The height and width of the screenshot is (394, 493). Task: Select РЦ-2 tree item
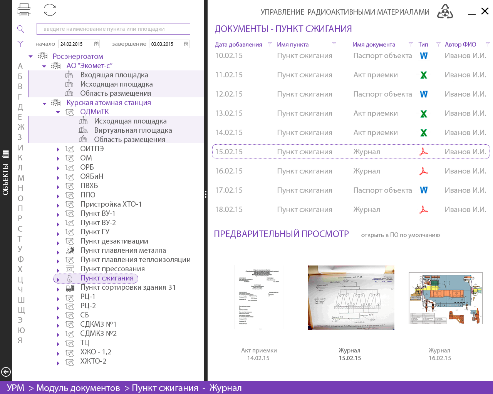(88, 306)
